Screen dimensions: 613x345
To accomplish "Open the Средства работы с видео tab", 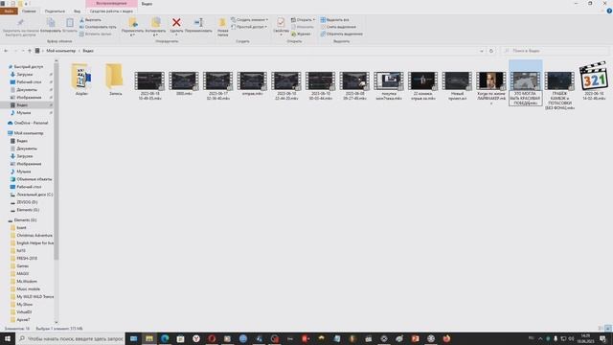I will [x=111, y=11].
